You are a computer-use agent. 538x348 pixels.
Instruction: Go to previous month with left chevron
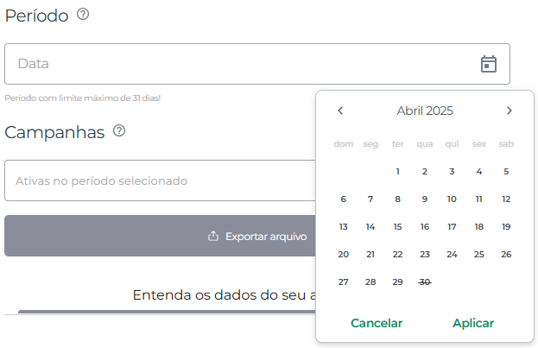(x=340, y=111)
